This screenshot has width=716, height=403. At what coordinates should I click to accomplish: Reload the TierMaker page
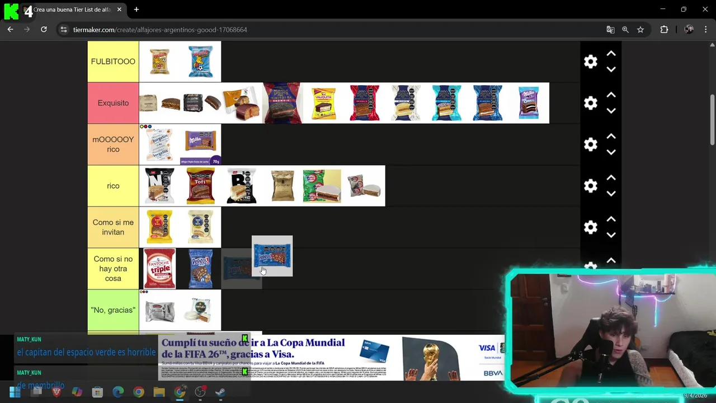coord(44,30)
